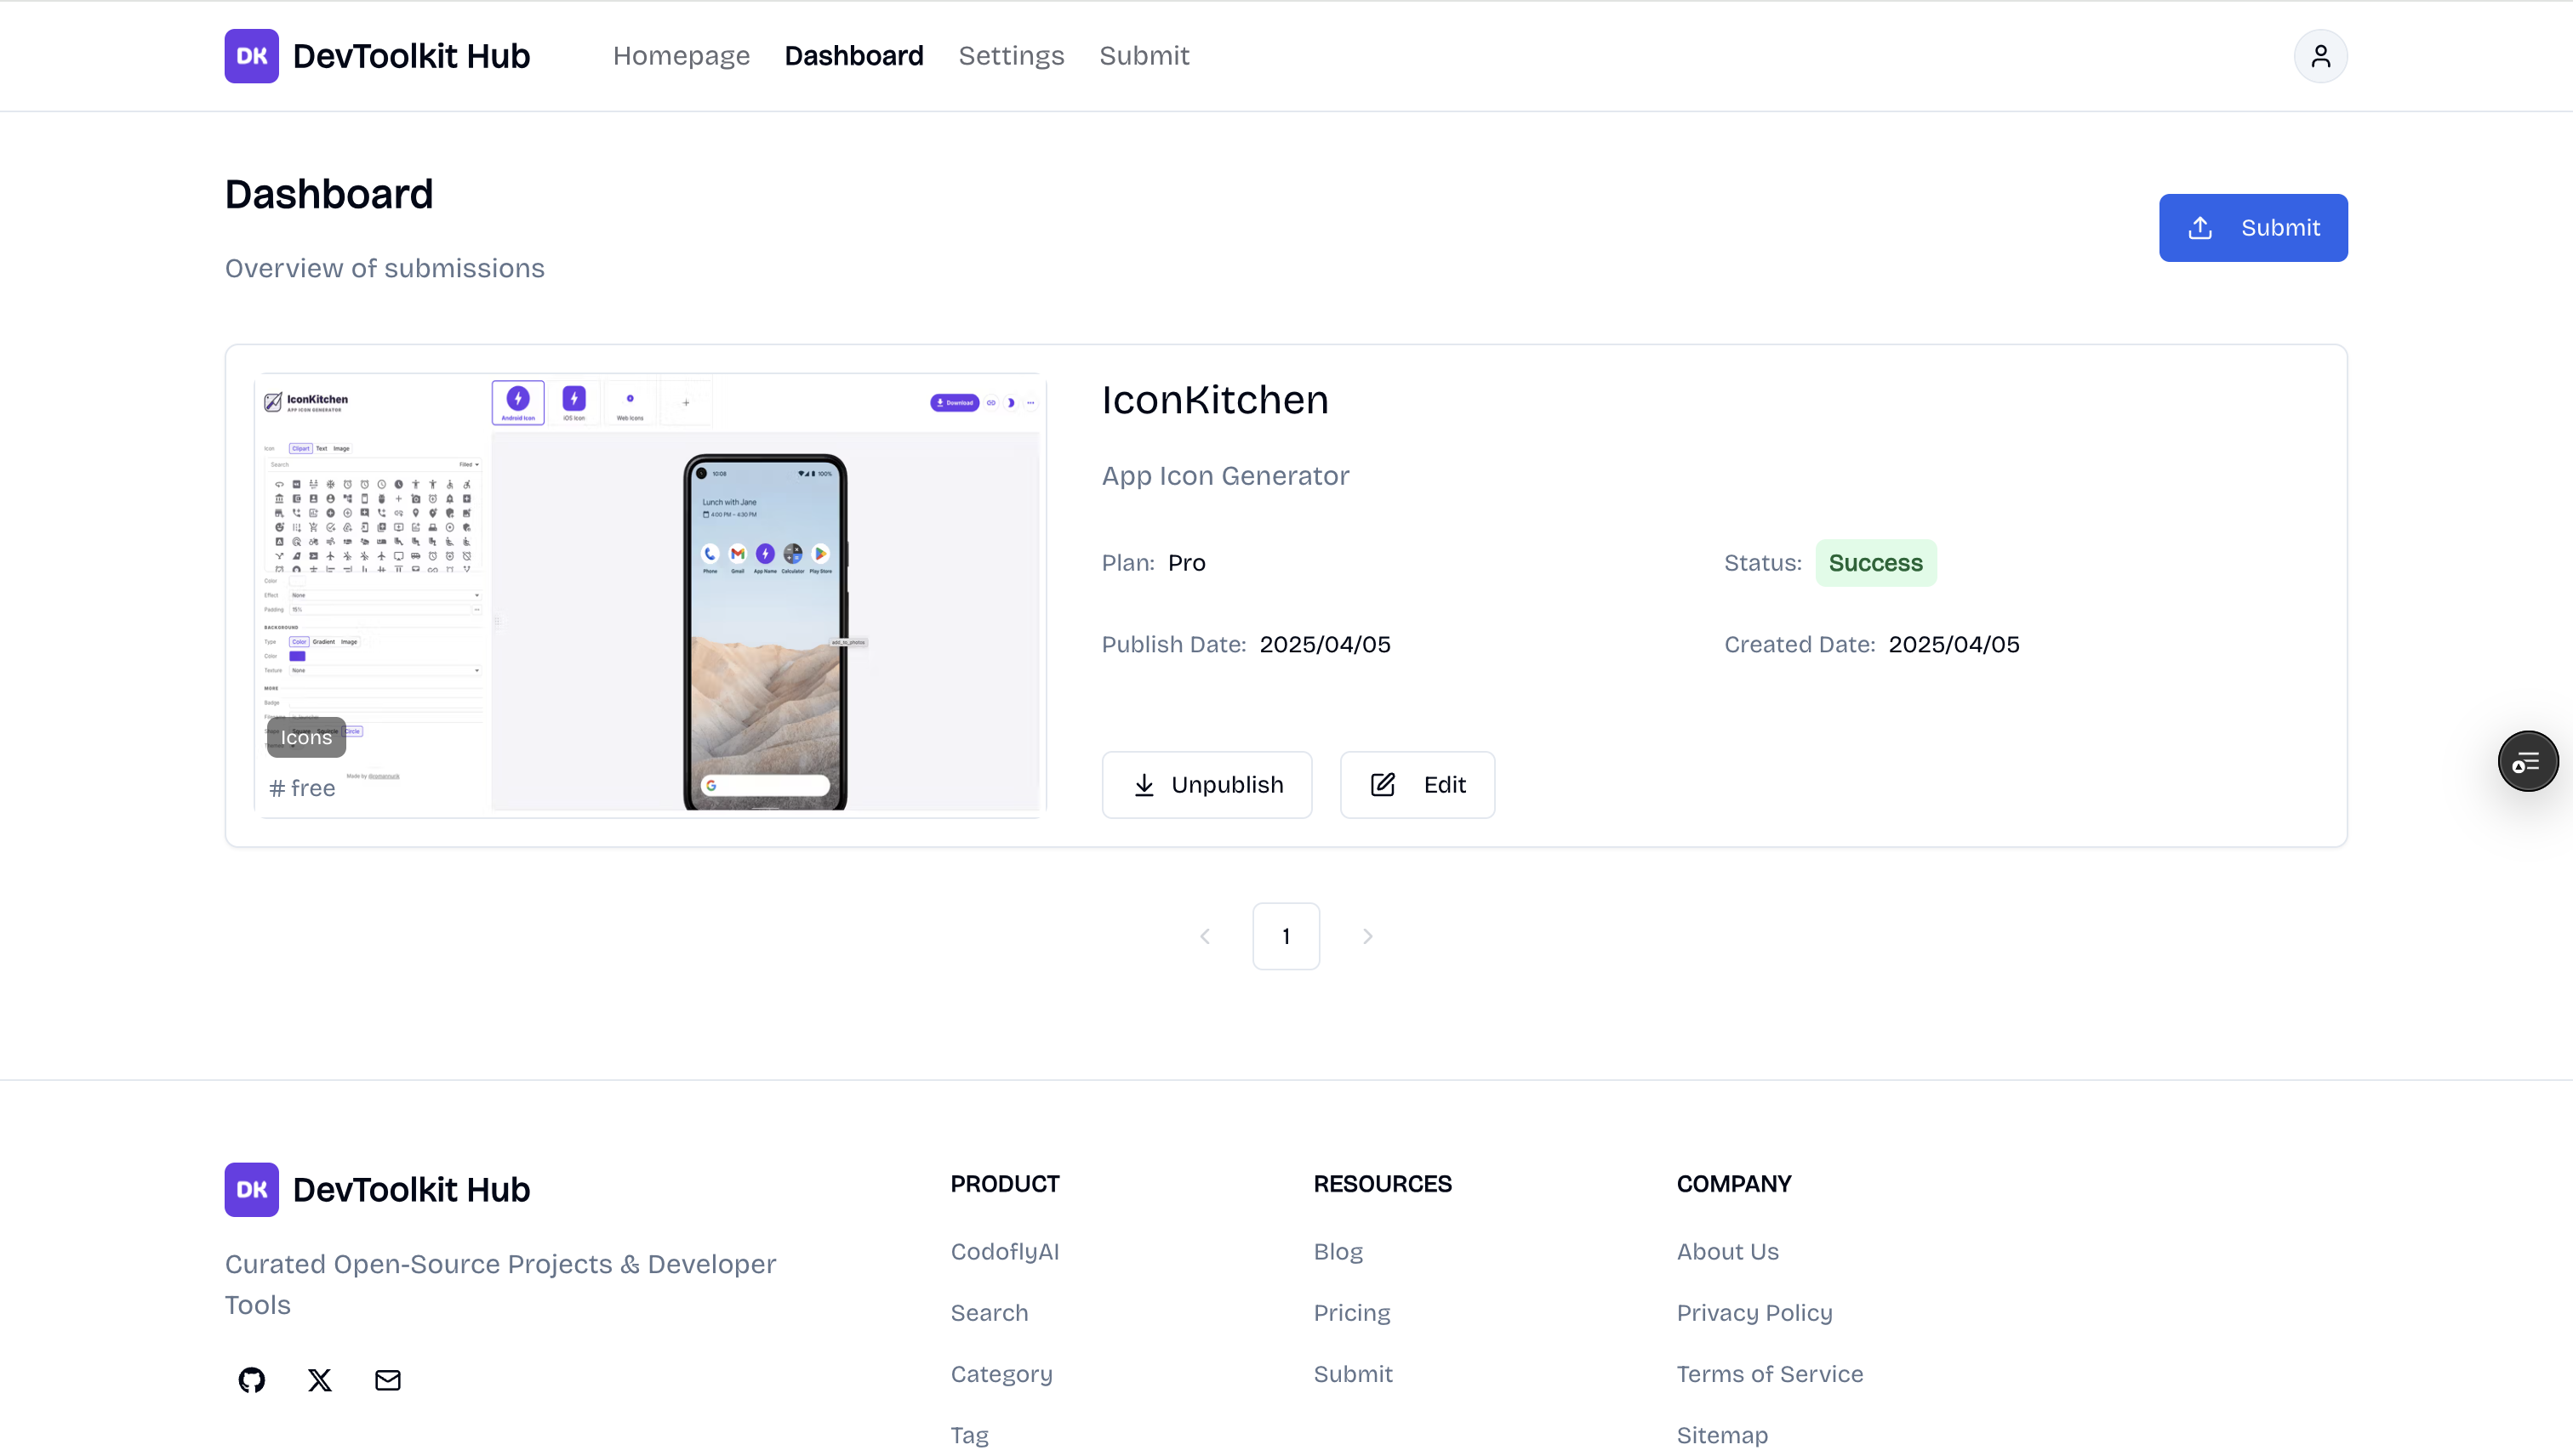Click the DevToolkit Hub logo icon
2573x1456 pixels.
click(250, 56)
